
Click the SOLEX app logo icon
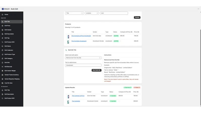(x=3, y=9)
